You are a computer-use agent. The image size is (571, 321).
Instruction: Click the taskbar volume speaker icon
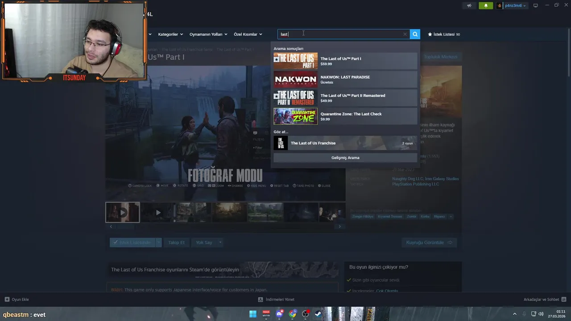tap(541, 314)
